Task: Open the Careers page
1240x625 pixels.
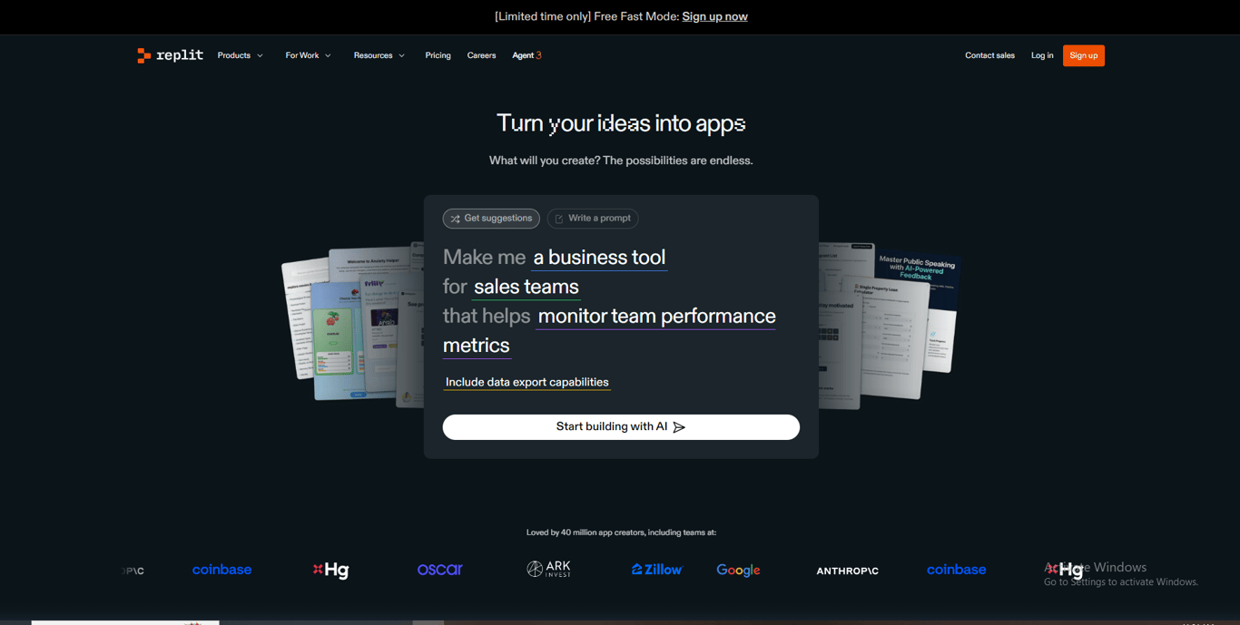Action: [x=481, y=55]
